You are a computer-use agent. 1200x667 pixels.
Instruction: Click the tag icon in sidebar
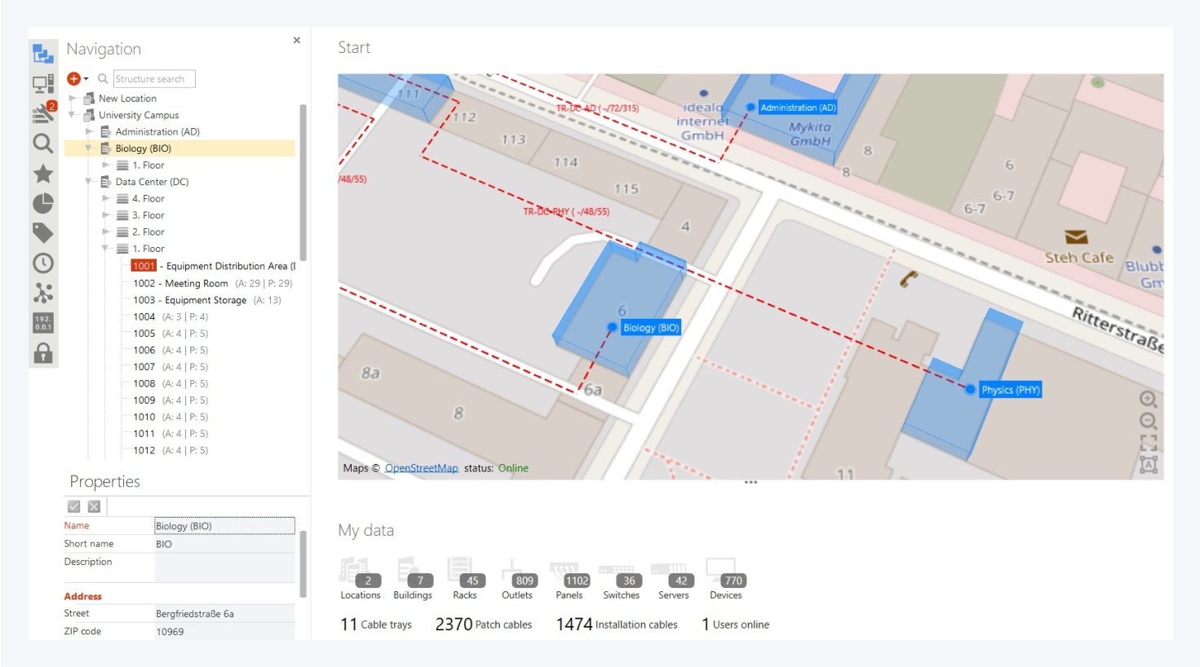coord(43,233)
